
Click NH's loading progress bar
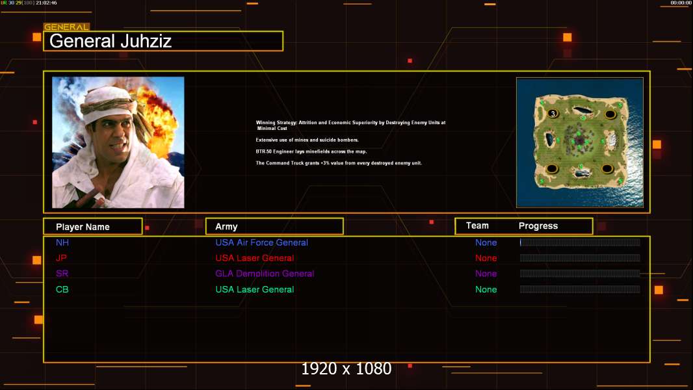580,242
